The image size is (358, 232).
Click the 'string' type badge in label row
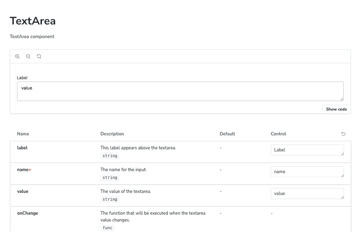point(110,156)
